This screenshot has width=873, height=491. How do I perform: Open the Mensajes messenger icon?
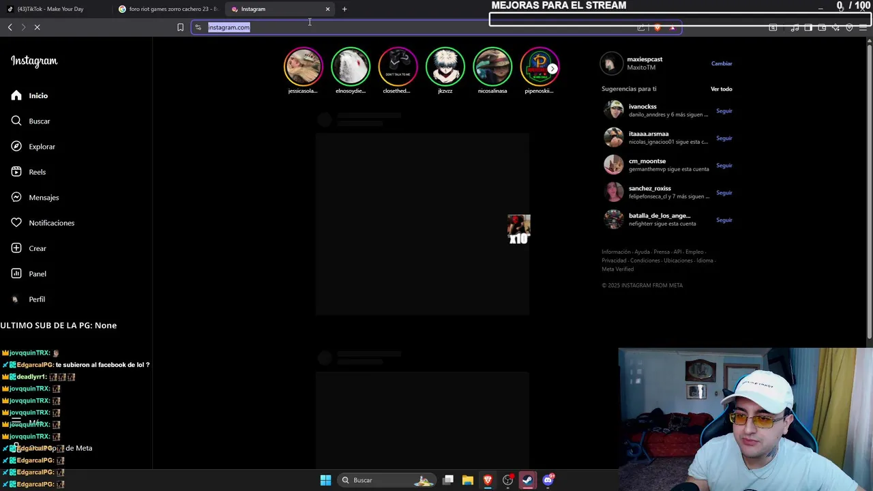(16, 197)
